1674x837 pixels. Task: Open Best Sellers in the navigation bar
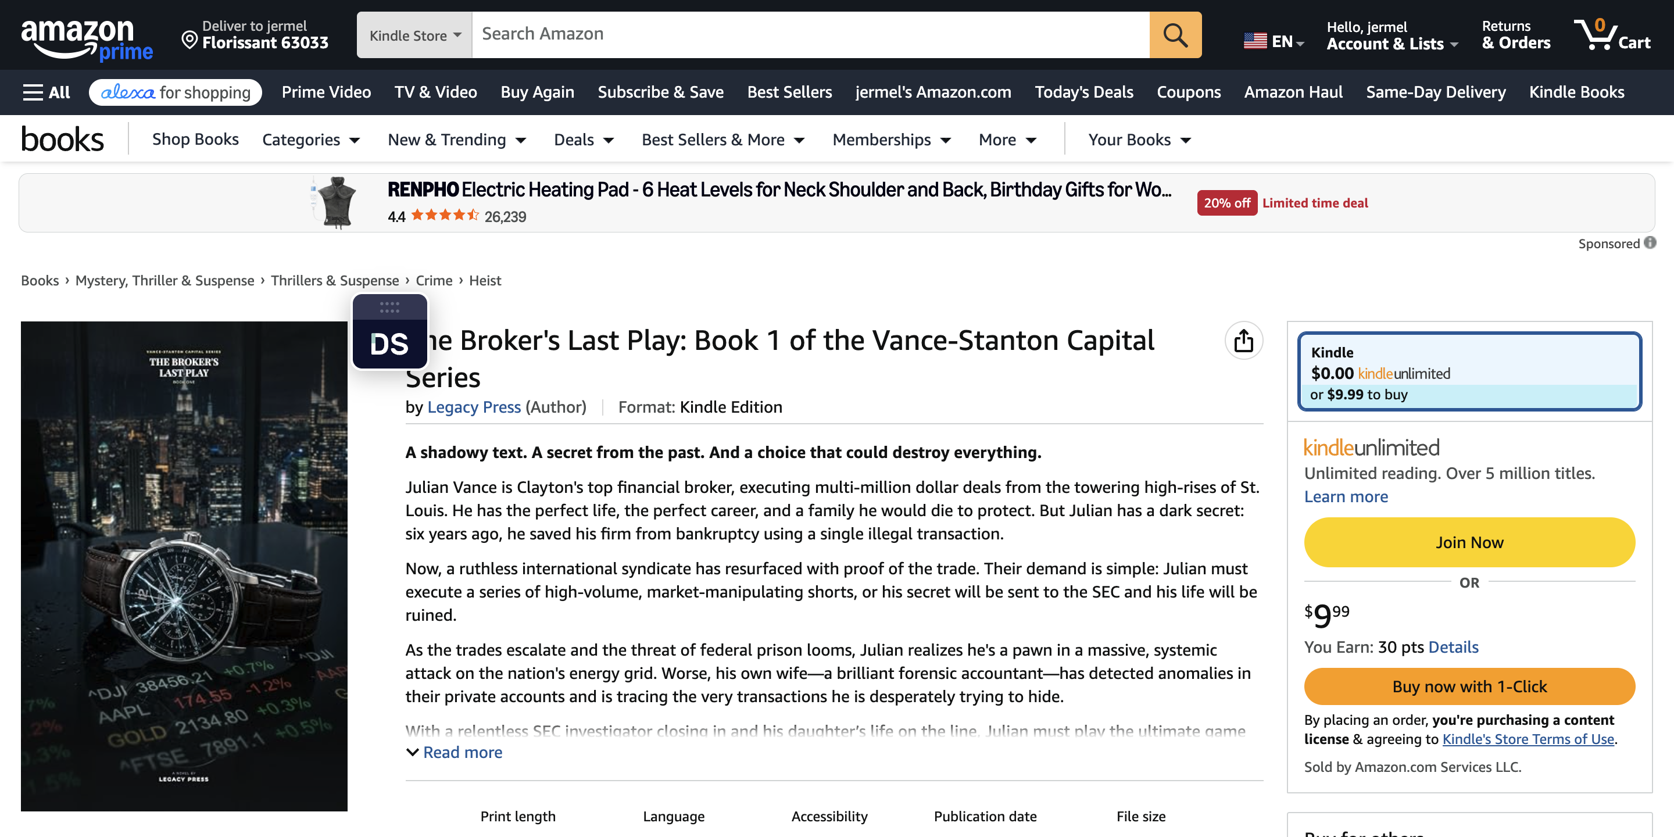point(789,92)
